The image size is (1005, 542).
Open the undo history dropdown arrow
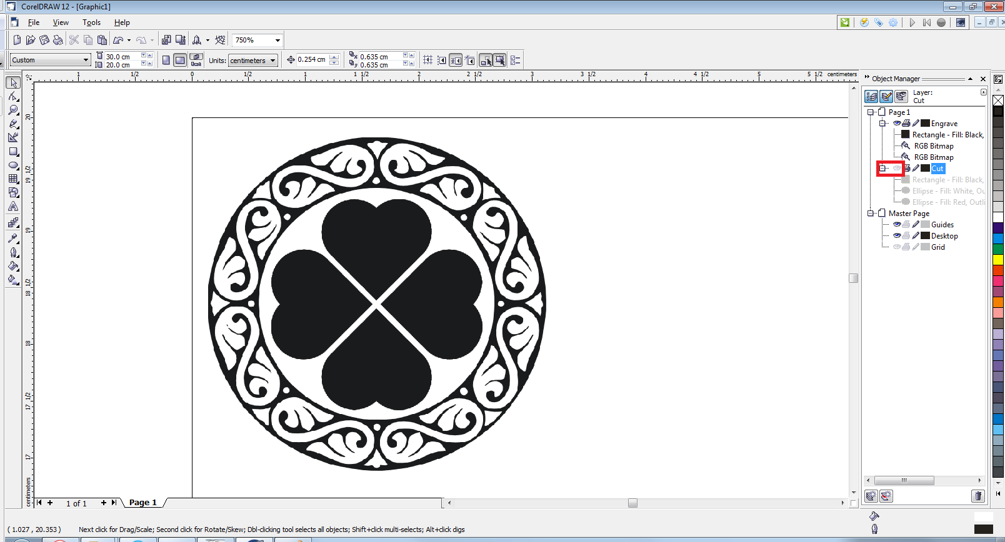129,40
